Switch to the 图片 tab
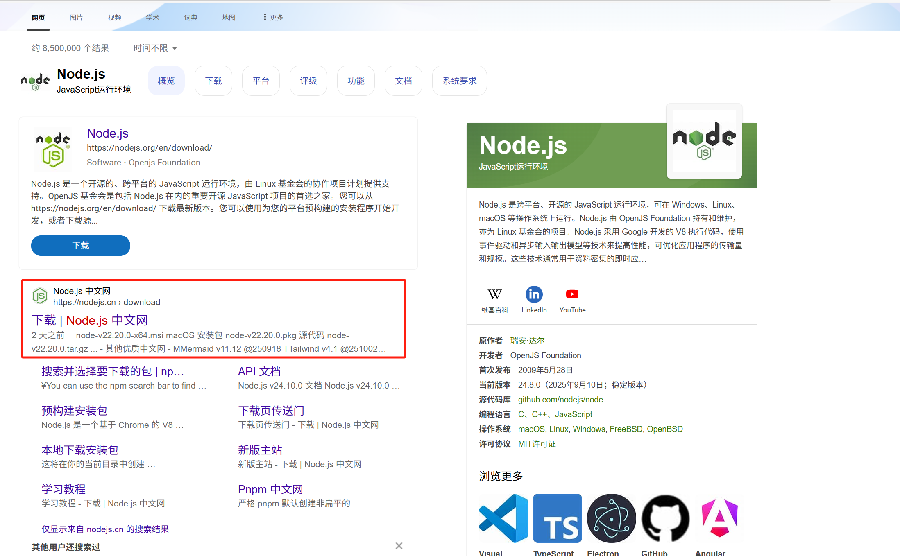The image size is (900, 556). [76, 17]
